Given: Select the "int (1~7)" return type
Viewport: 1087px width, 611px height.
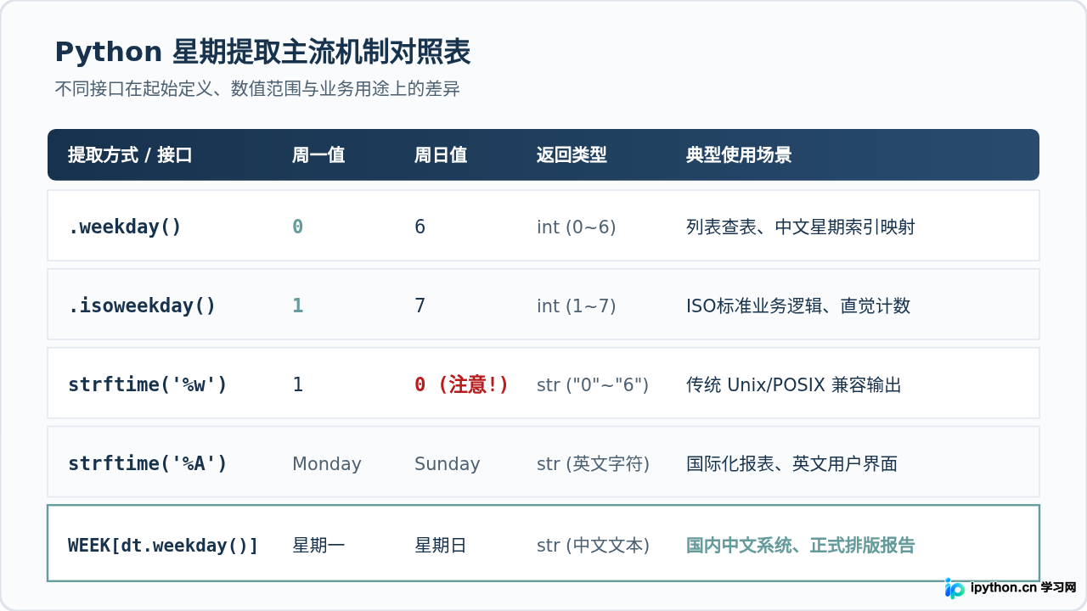Looking at the screenshot, I should click(x=577, y=306).
